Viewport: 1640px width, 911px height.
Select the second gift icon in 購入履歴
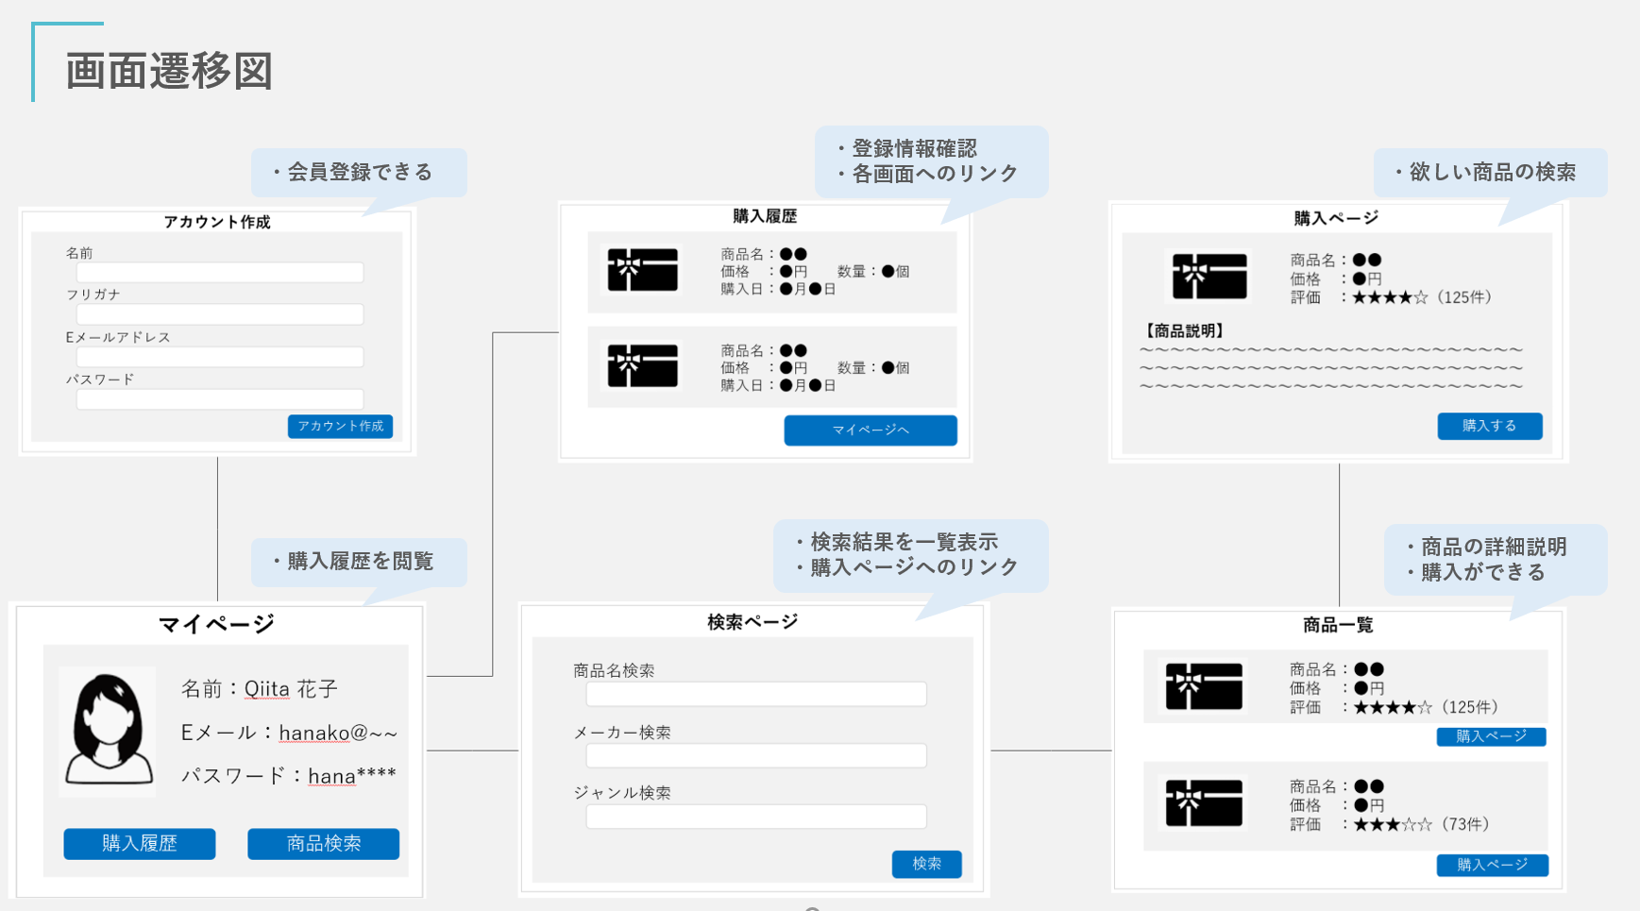point(643,366)
